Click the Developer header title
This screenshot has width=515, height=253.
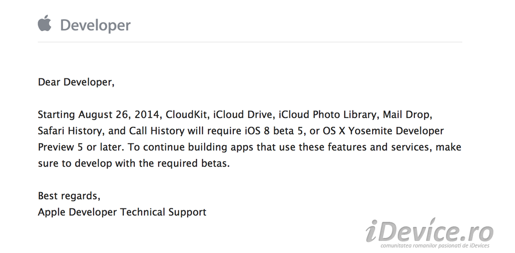click(x=95, y=25)
